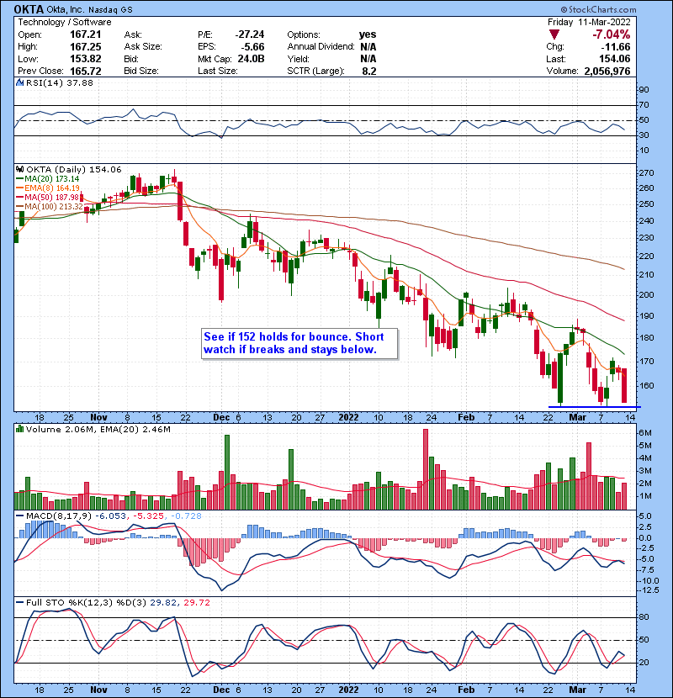Select the OKTA ticker symbol in header

[x=29, y=9]
